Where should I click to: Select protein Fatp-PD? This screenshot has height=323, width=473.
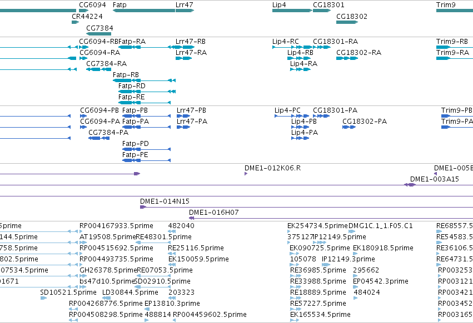(x=146, y=149)
